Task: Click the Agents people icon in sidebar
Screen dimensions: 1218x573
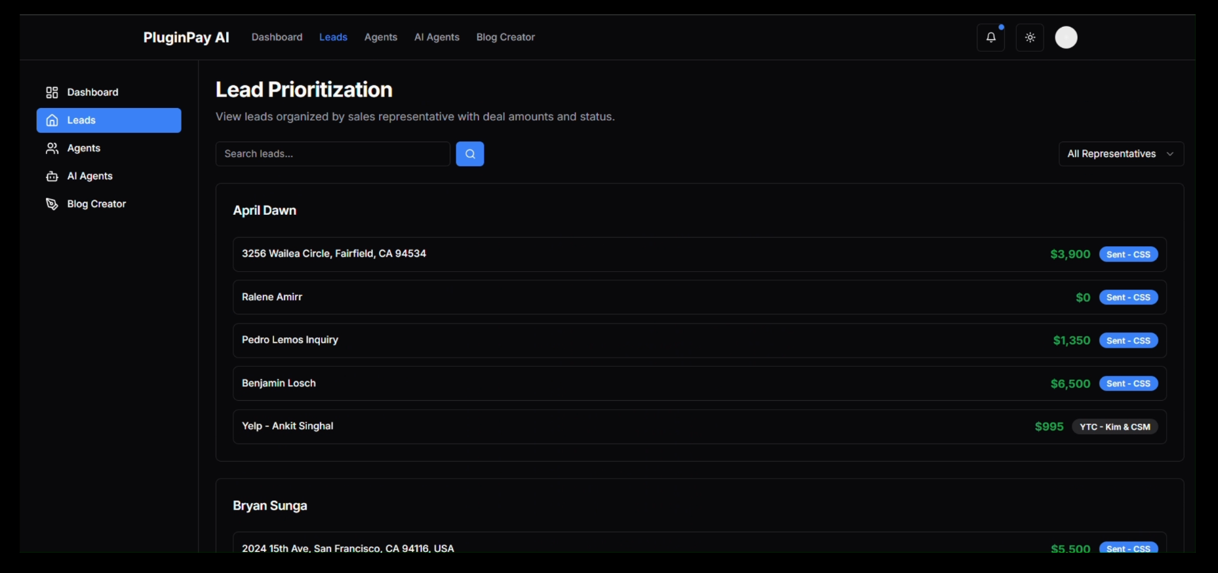Action: [x=52, y=149]
